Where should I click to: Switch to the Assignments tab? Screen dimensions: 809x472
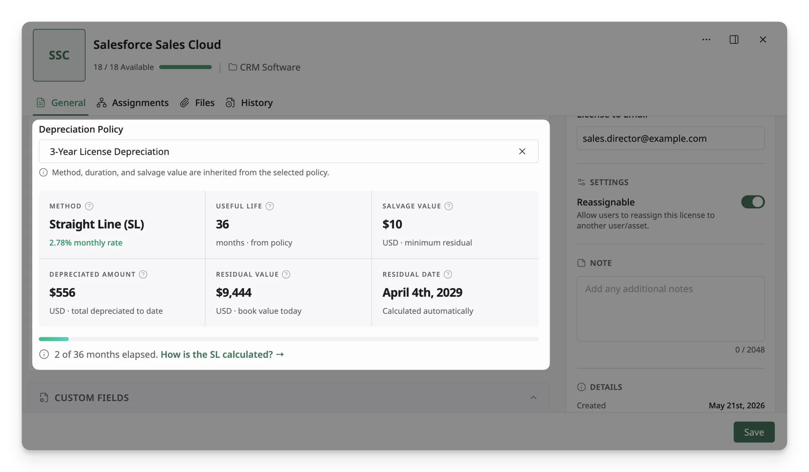(133, 103)
